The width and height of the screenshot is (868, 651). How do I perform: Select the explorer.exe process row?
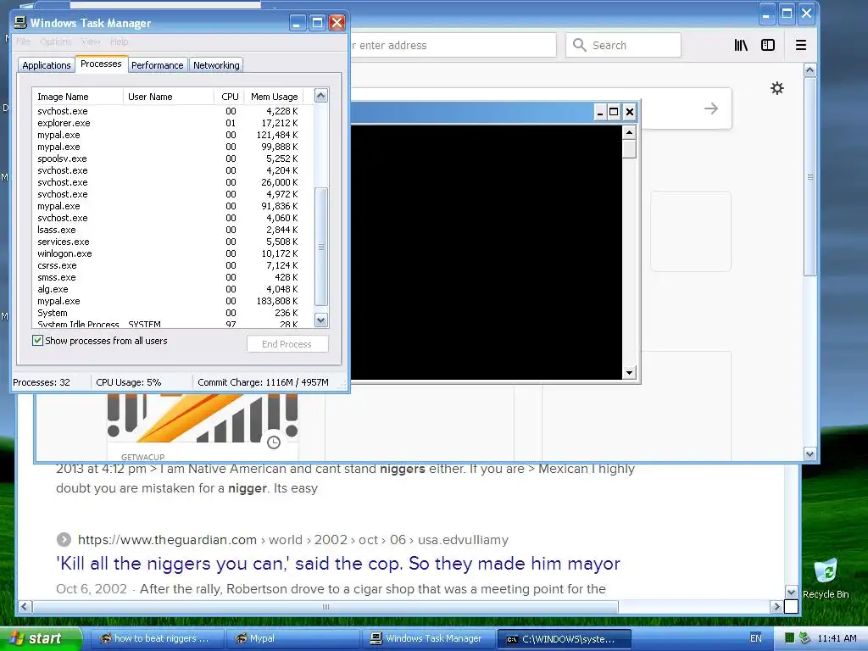click(173, 123)
